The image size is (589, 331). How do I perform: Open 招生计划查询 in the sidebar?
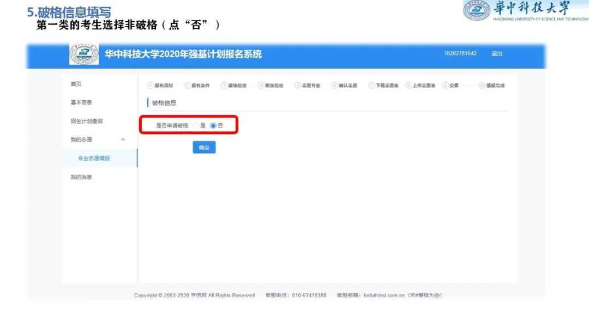point(86,121)
